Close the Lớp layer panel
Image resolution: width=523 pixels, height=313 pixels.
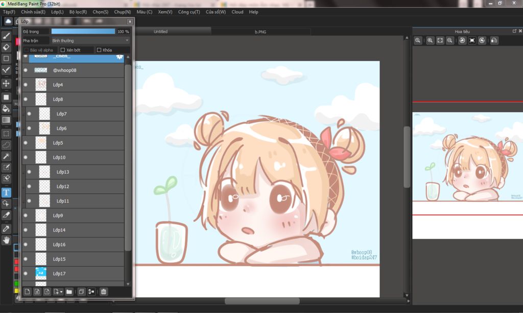coord(130,21)
